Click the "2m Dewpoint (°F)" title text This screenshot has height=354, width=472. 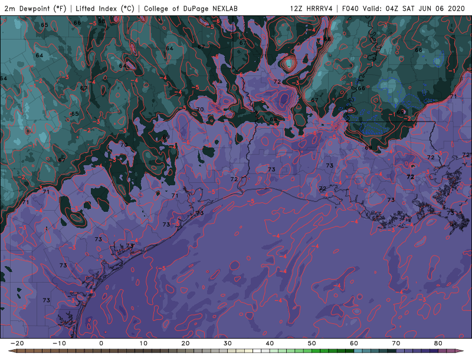tap(35, 8)
